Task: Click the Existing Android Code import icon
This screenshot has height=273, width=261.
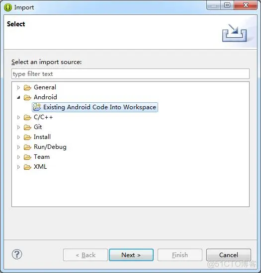Action: (37, 107)
